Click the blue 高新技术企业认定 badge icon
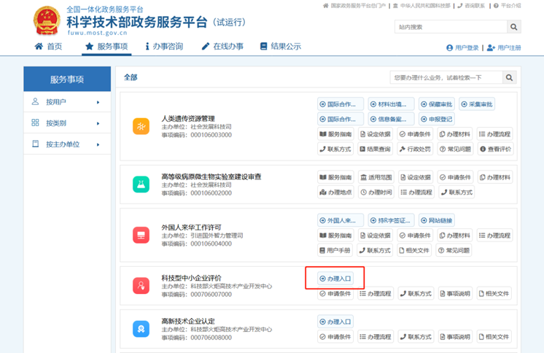The height and width of the screenshot is (353, 544). 141,330
